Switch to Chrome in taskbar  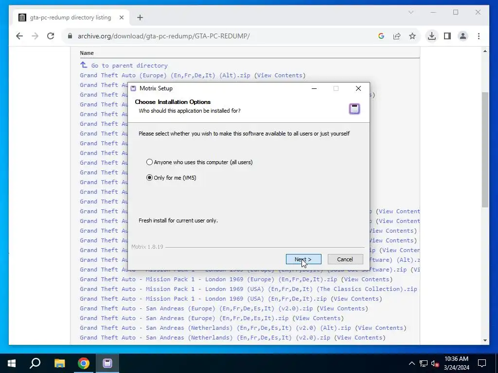point(84,363)
